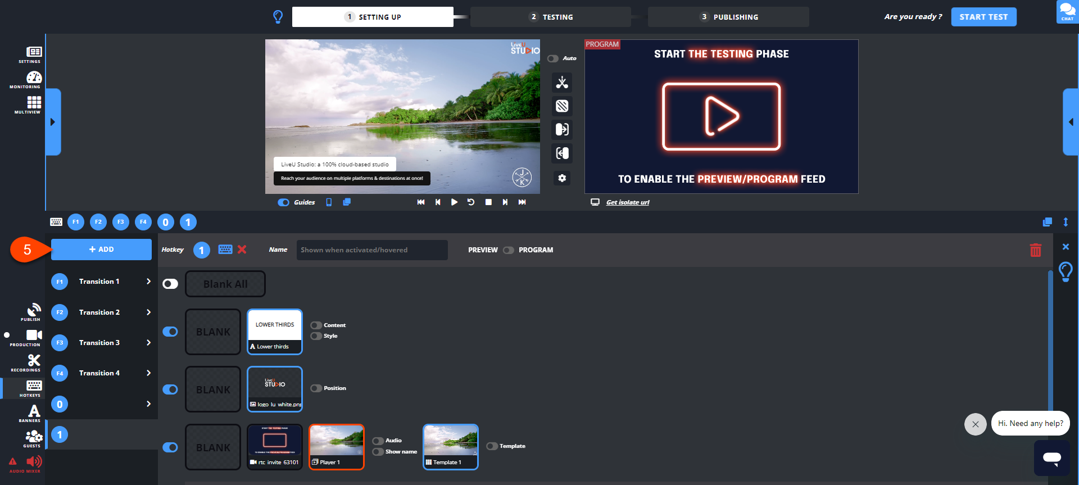Switch to the Publishing step tab
This screenshot has width=1079, height=485.
tap(728, 17)
